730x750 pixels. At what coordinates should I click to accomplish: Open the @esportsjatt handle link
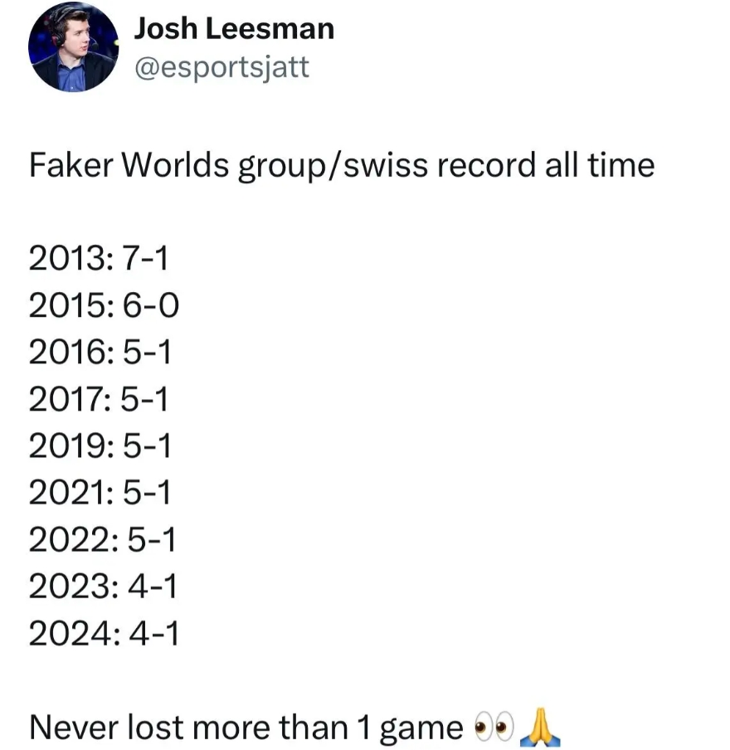click(x=222, y=67)
